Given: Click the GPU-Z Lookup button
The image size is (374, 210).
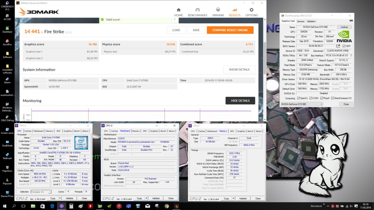Looking at the screenshot, I should click(344, 27).
